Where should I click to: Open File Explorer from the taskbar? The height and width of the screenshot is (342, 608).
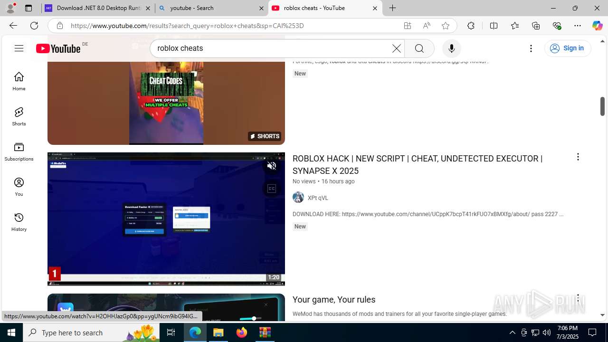pyautogui.click(x=218, y=332)
